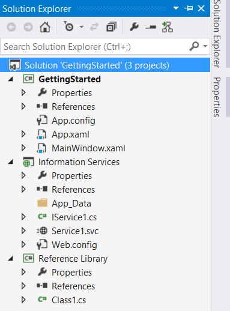The image size is (230, 311).
Task: Collapse the GettingStarted project node
Action: [11, 79]
